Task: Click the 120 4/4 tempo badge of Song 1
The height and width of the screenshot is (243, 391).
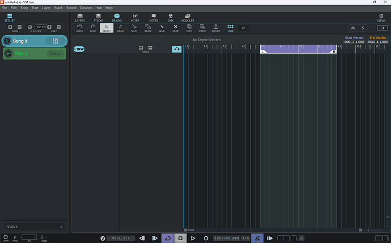Action: tap(56, 41)
